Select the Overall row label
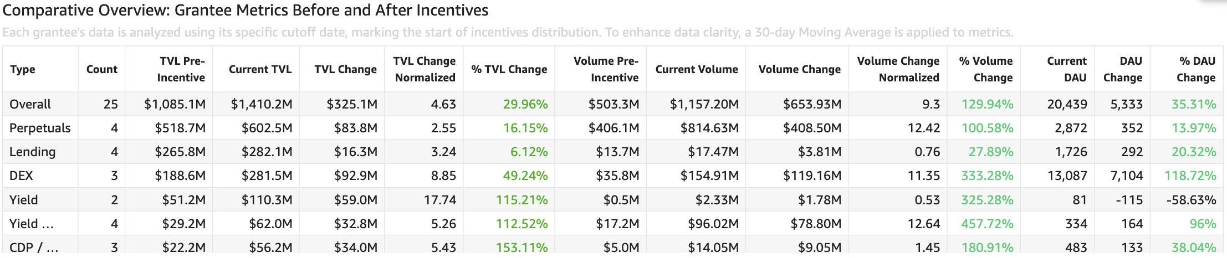Viewport: 1227px width, 258px height. (x=30, y=104)
